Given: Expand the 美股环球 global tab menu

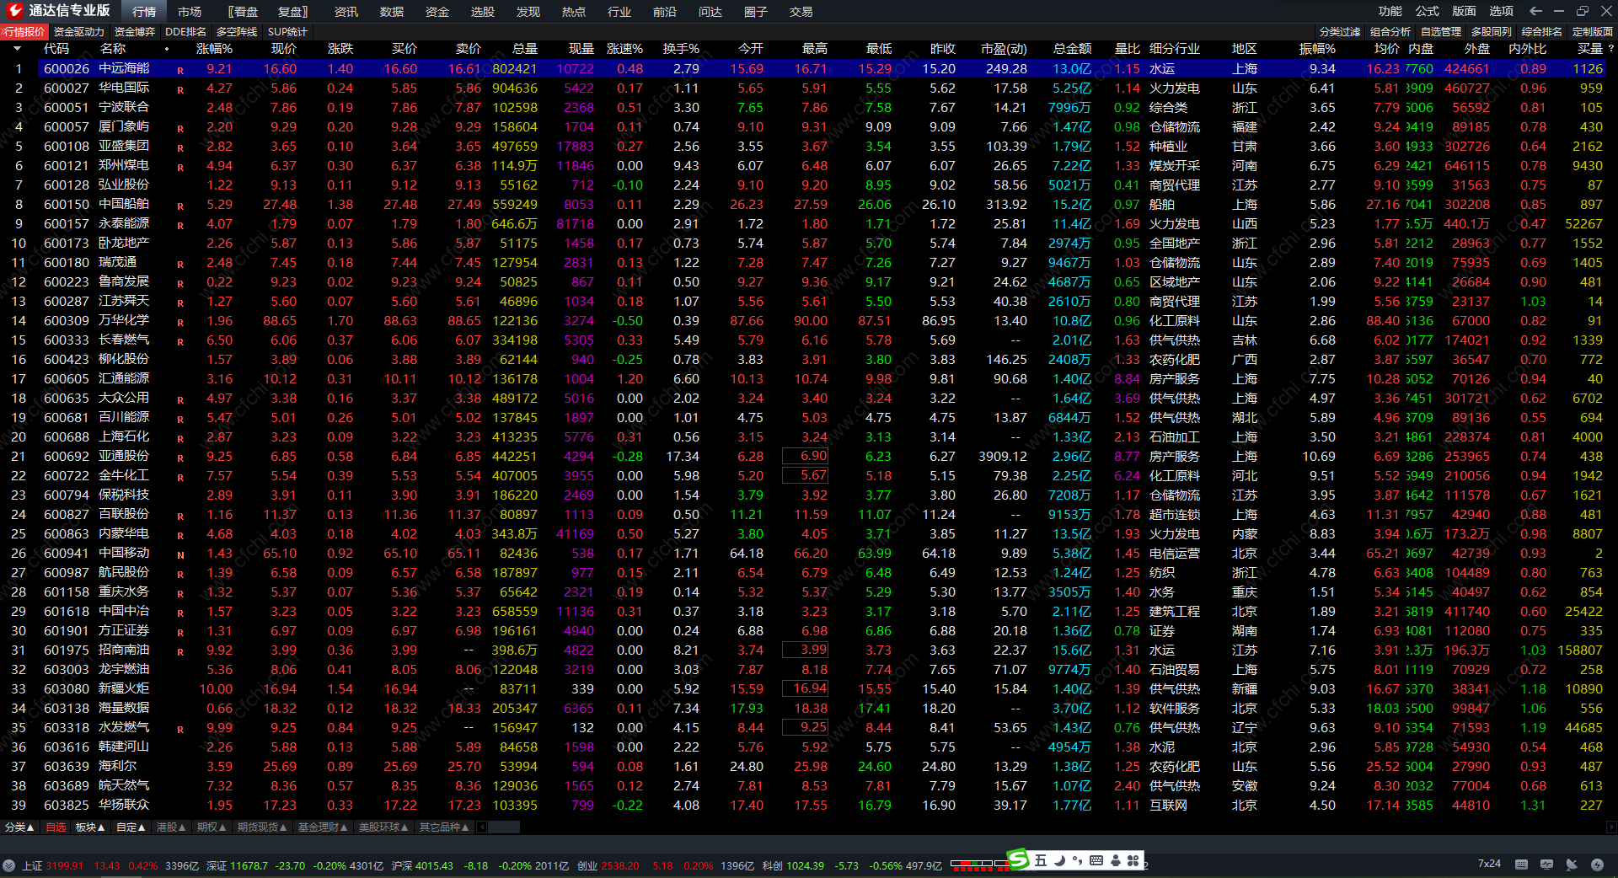Looking at the screenshot, I should [x=383, y=827].
